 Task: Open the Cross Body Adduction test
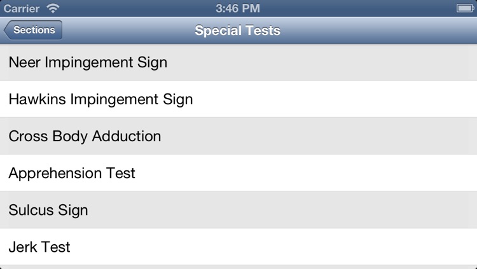tap(238, 136)
